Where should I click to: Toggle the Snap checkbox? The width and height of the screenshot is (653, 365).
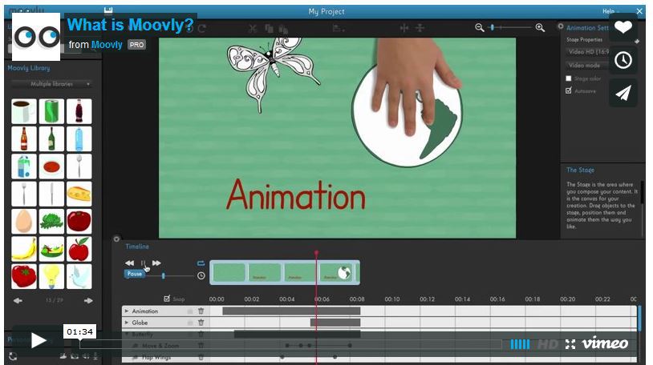pos(167,299)
